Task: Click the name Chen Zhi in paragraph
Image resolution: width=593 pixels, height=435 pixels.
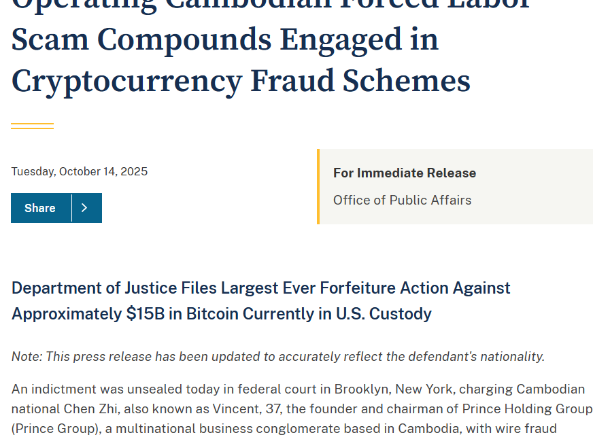Action: pyautogui.click(x=90, y=409)
